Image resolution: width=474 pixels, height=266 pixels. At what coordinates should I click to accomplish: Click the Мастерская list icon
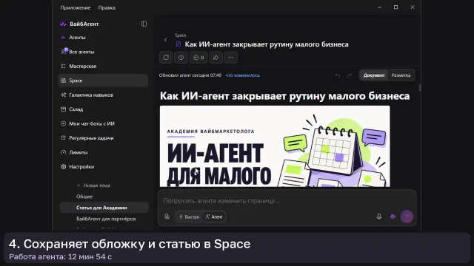click(63, 66)
